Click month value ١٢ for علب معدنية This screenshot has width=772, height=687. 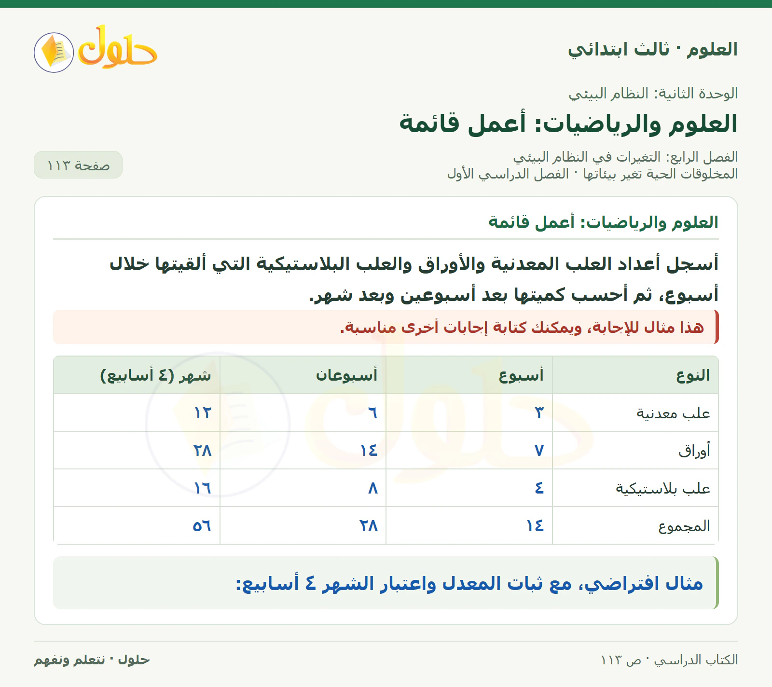(203, 413)
